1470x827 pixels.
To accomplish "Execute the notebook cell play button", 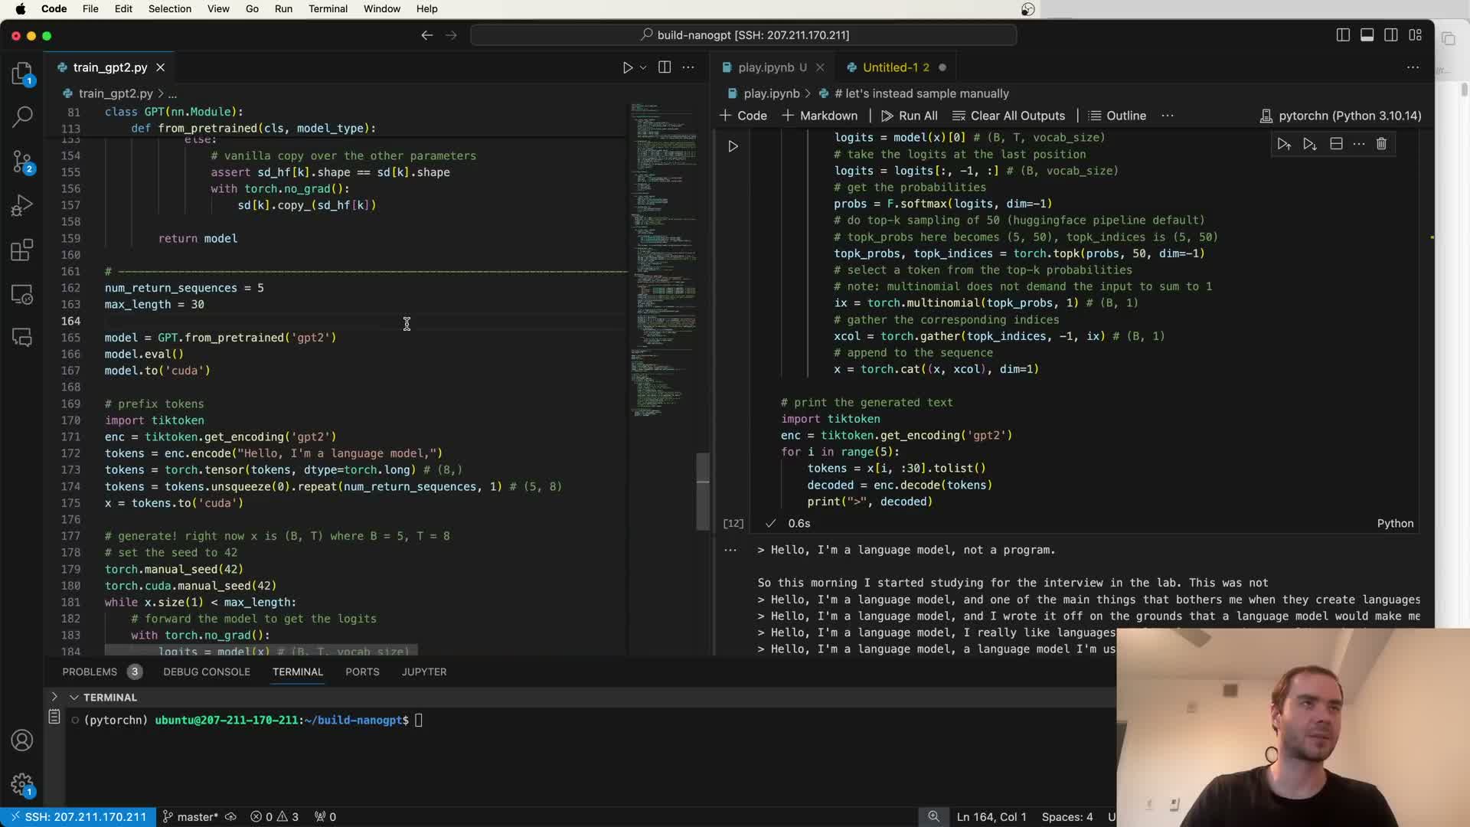I will point(733,146).
